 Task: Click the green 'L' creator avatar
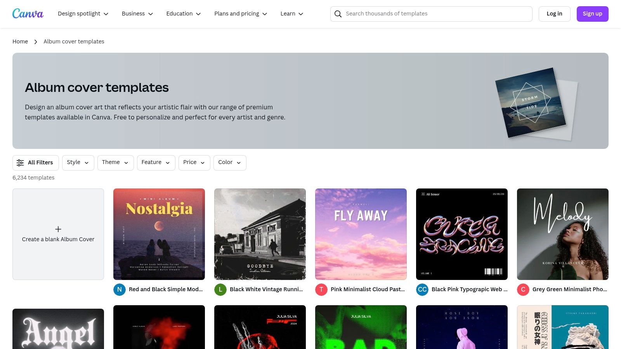click(220, 289)
